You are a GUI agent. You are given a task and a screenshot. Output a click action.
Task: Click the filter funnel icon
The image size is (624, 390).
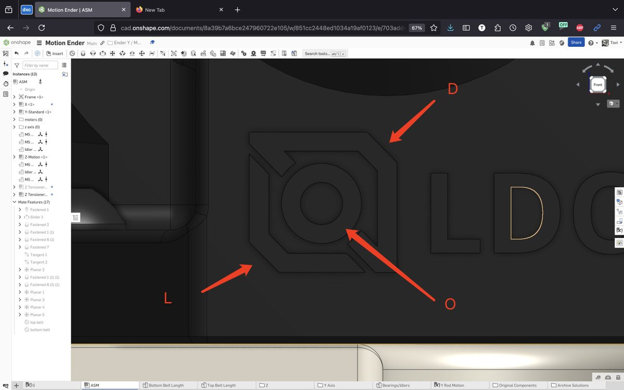17,66
